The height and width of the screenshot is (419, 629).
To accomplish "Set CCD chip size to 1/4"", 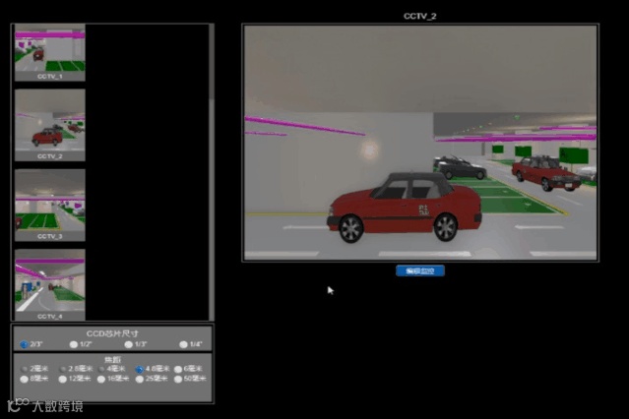I will point(183,344).
